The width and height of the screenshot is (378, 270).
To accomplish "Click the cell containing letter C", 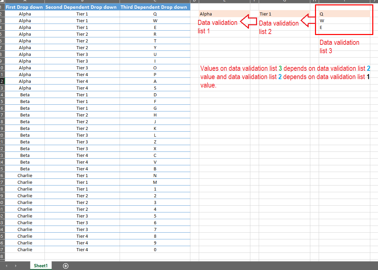I will point(155,156).
